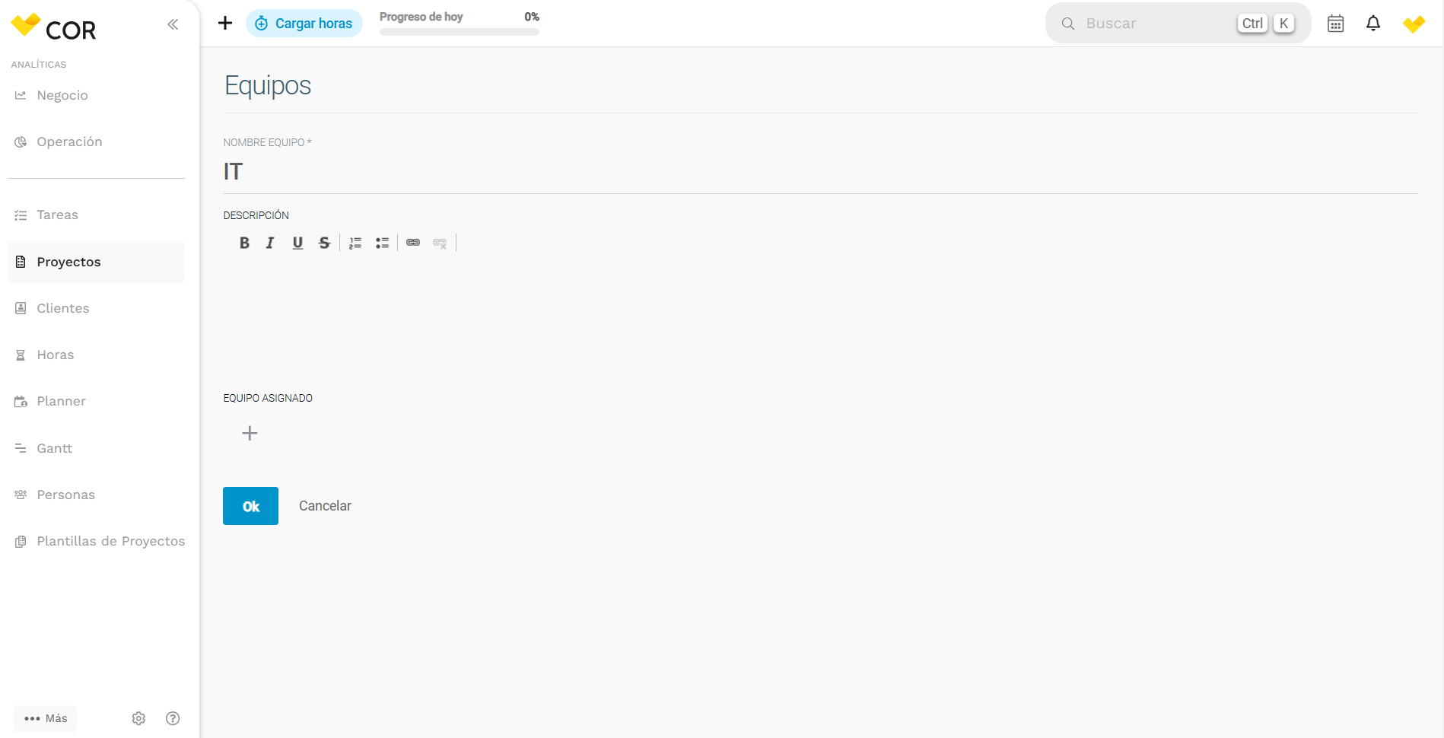The image size is (1444, 738).
Task: Confirm with the Ok button
Action: click(250, 506)
